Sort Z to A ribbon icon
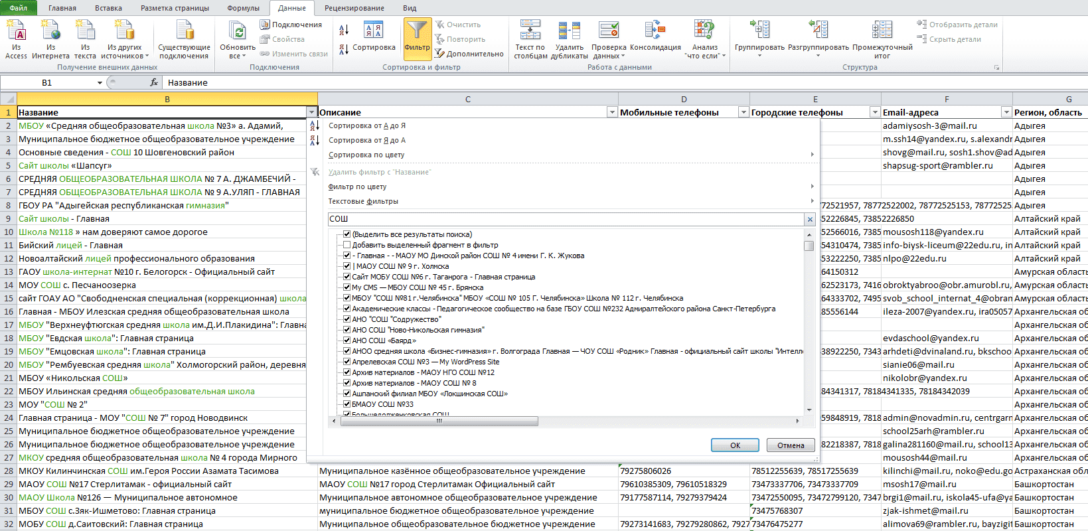 click(x=344, y=49)
